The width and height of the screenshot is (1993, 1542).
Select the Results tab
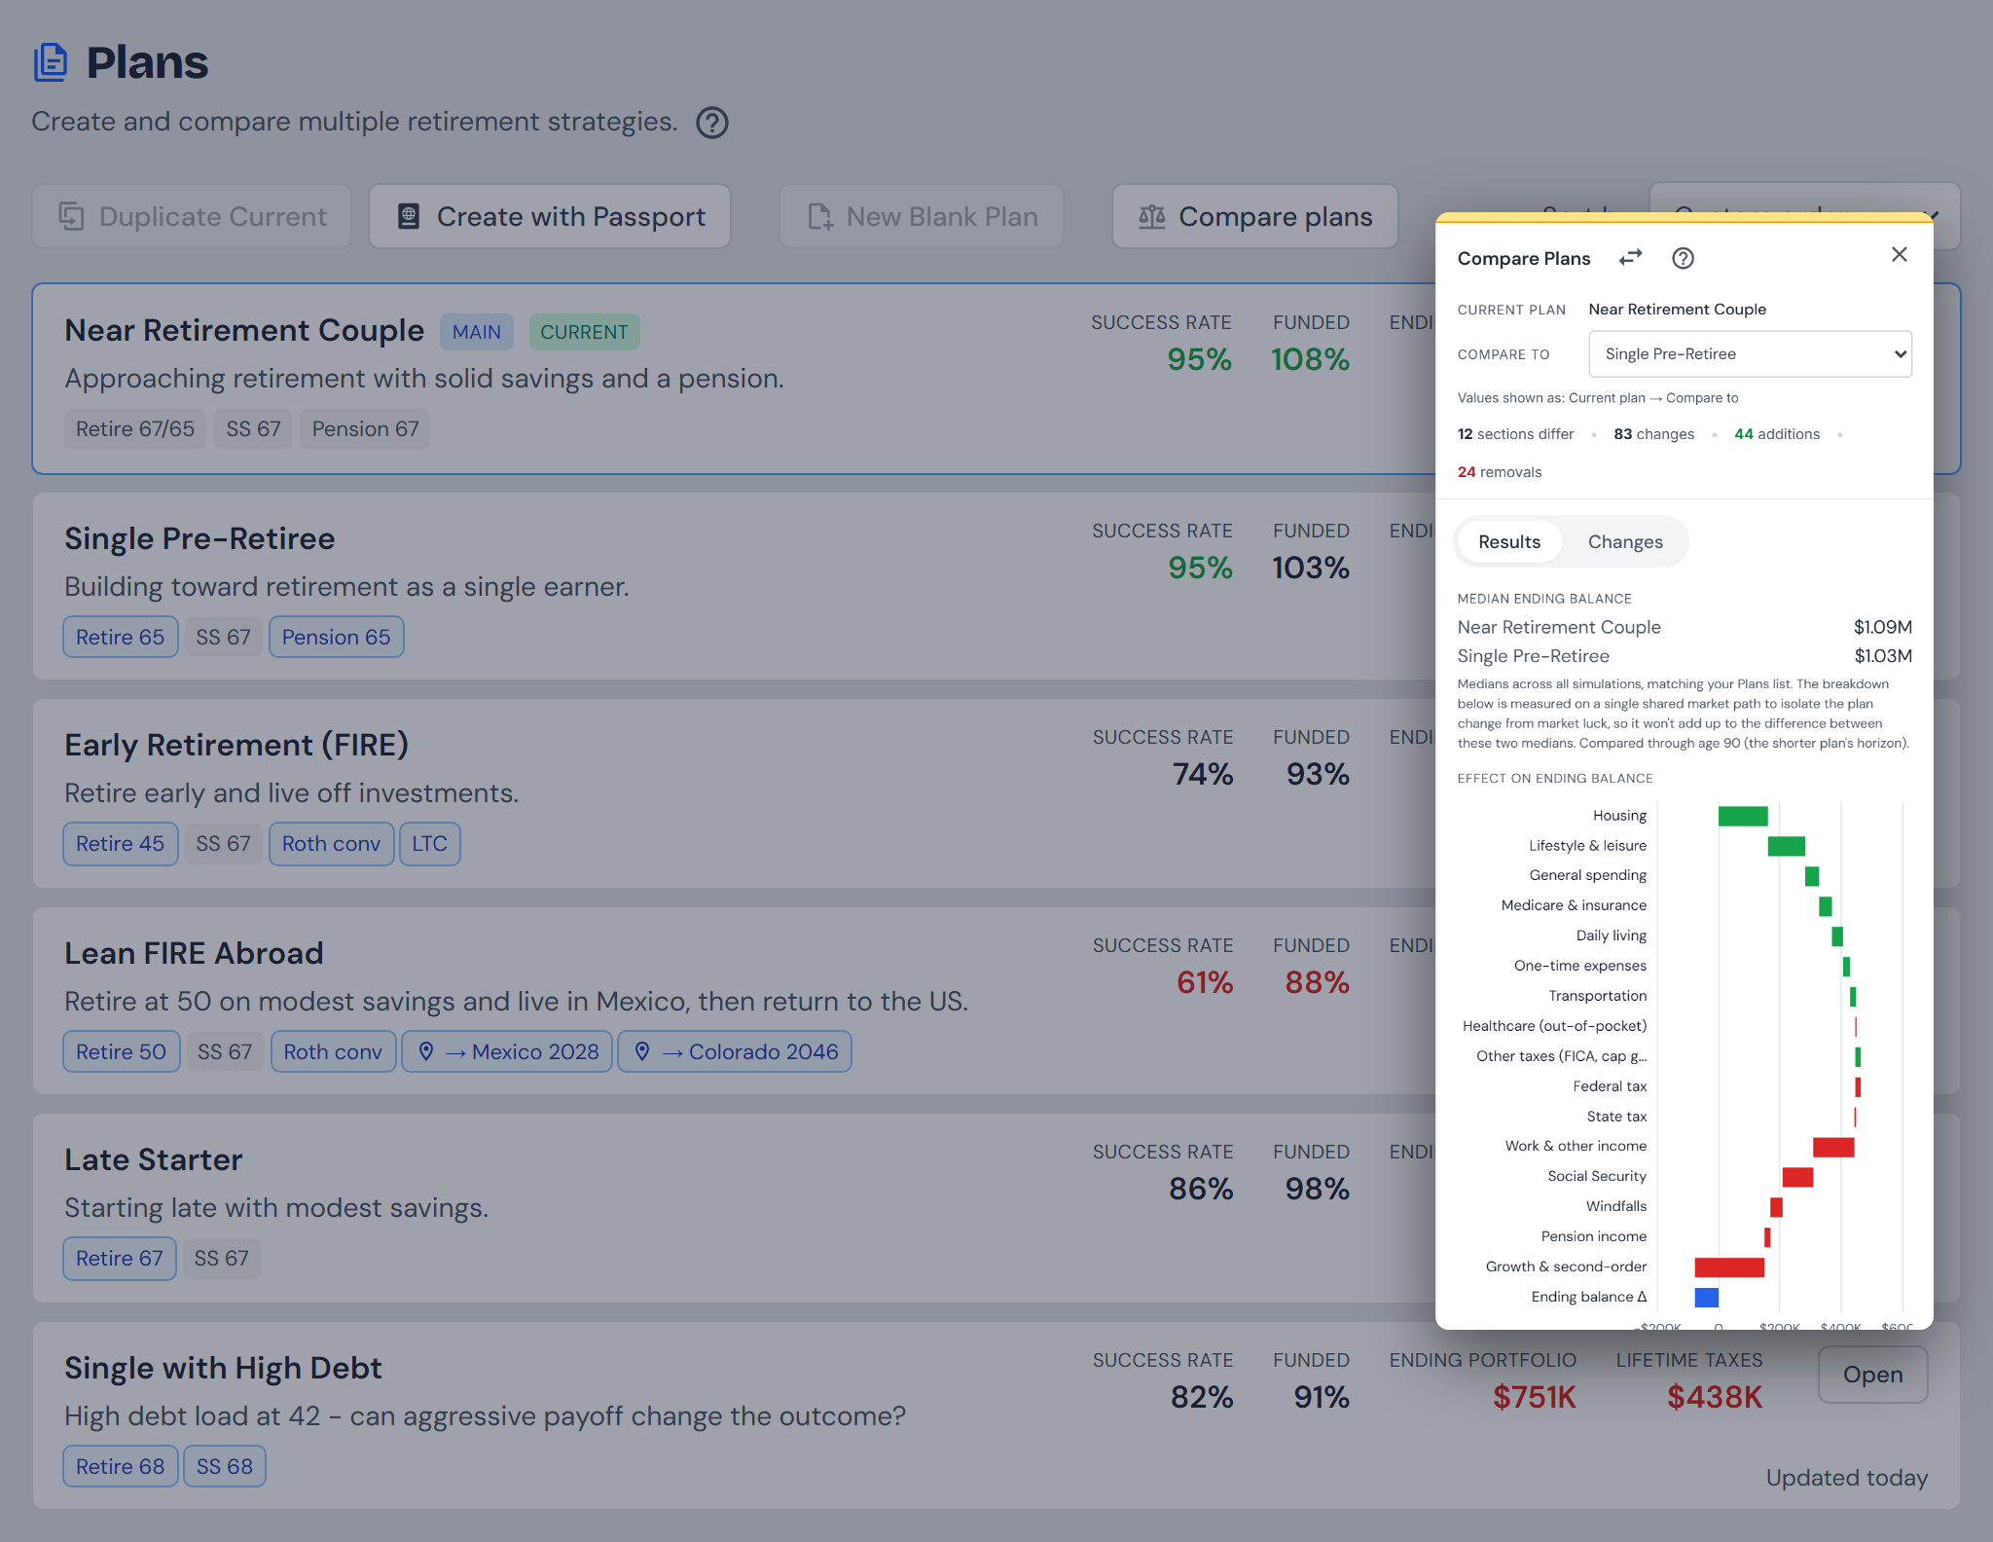(x=1509, y=541)
